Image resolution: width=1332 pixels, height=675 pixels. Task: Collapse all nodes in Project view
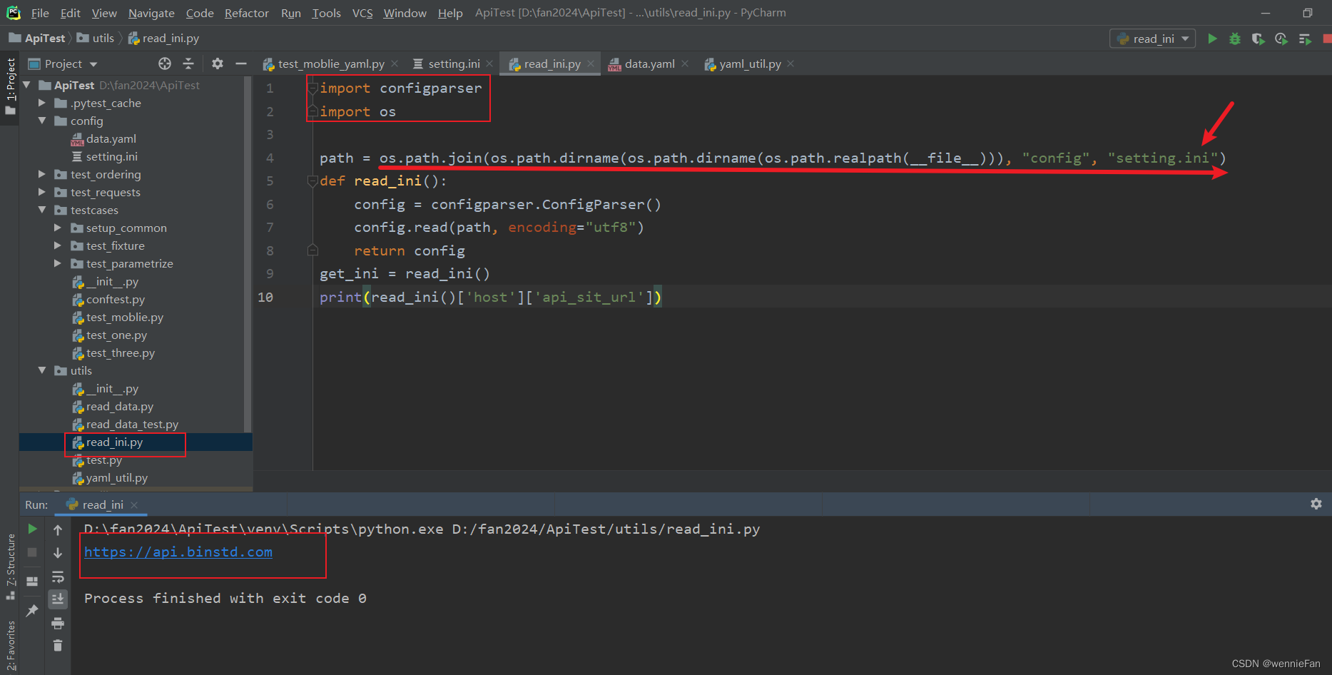pos(188,64)
